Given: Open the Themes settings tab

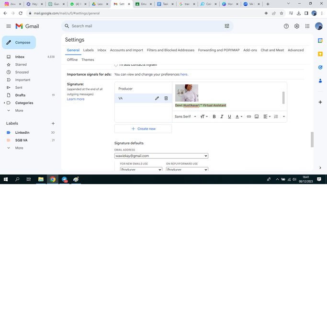Looking at the screenshot, I should [88, 60].
